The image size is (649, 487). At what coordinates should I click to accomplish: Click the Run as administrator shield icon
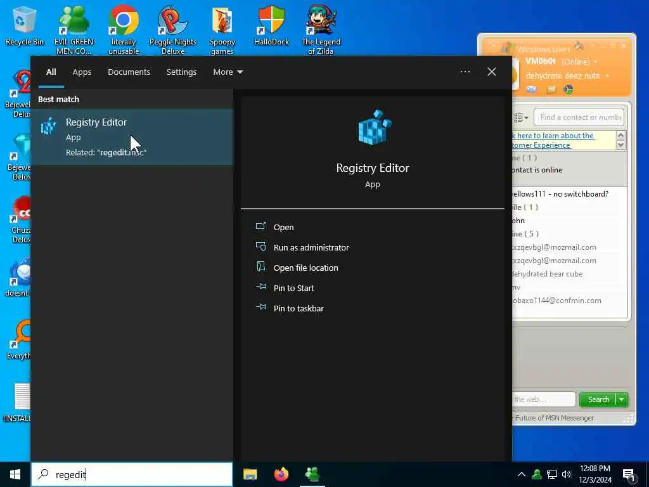[x=260, y=247]
